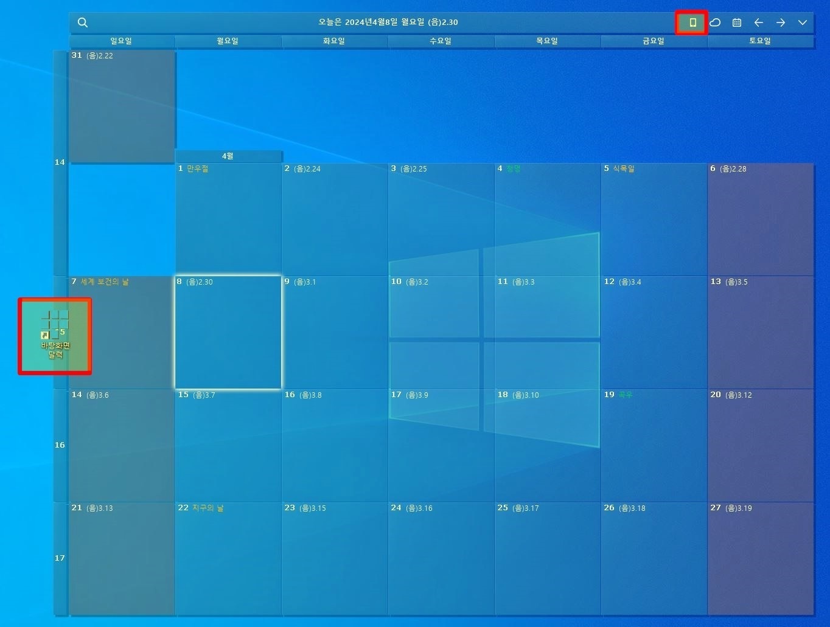Select April 21 cell (음)3.13

coord(122,559)
